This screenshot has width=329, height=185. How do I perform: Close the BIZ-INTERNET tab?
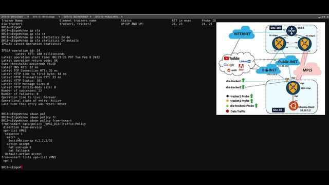(x=90, y=17)
